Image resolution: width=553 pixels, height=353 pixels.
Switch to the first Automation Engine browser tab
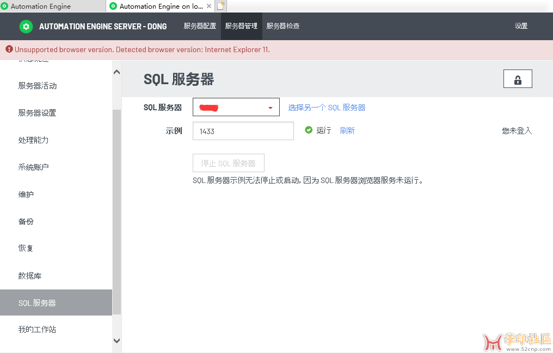coord(53,6)
